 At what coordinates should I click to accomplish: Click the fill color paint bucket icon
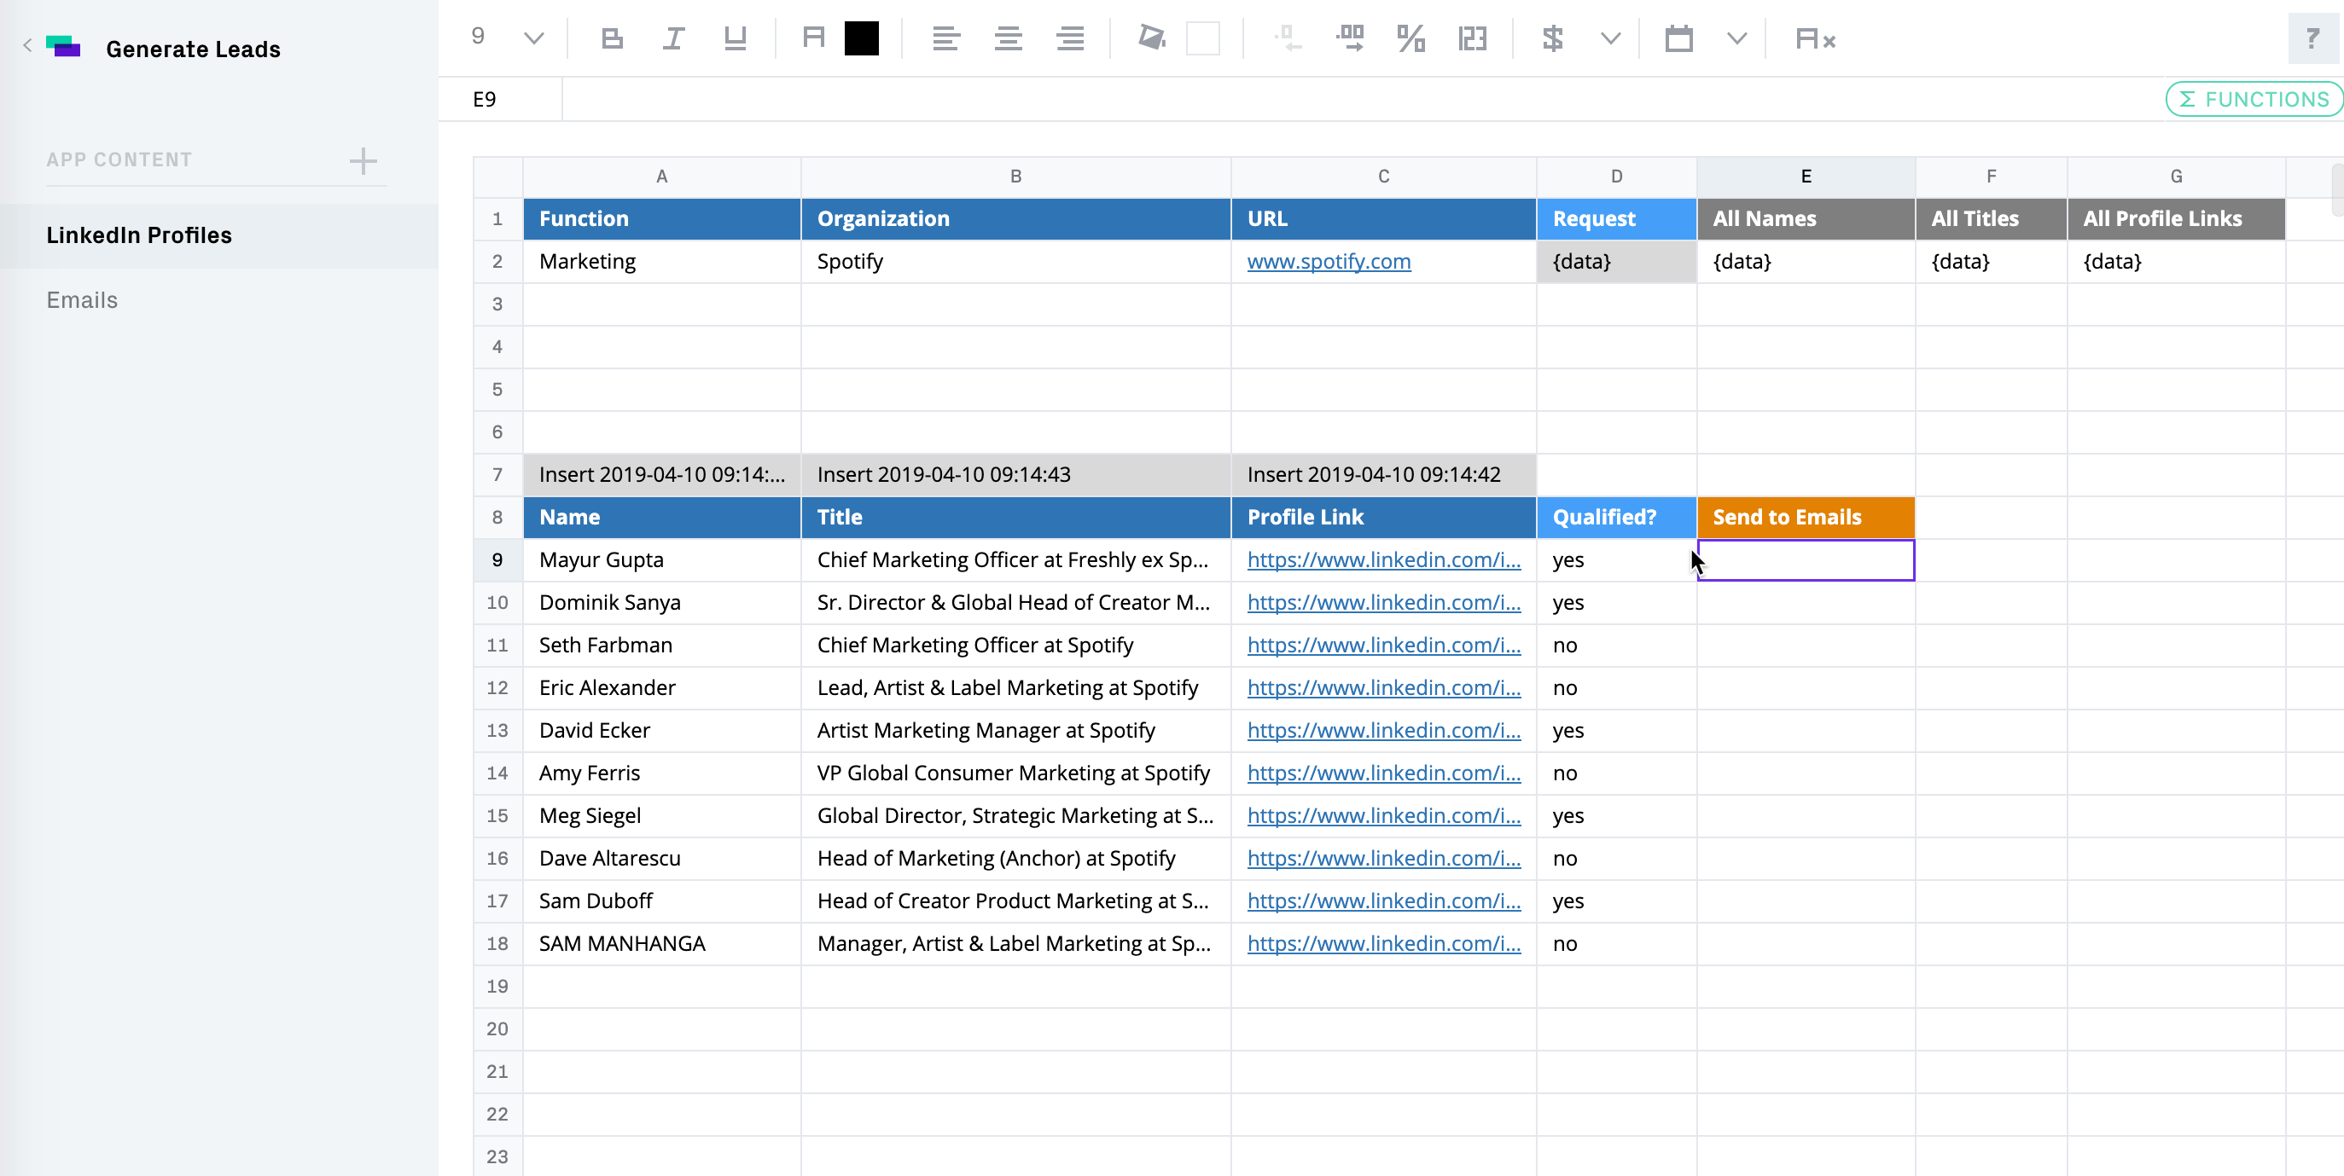(1152, 38)
